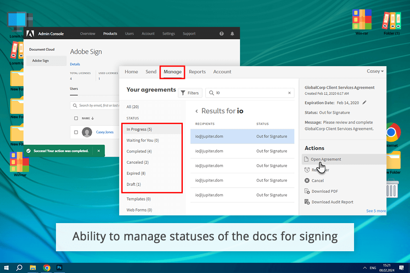The width and height of the screenshot is (410, 273).
Task: Show hidden system tray icons
Action: coord(364,268)
